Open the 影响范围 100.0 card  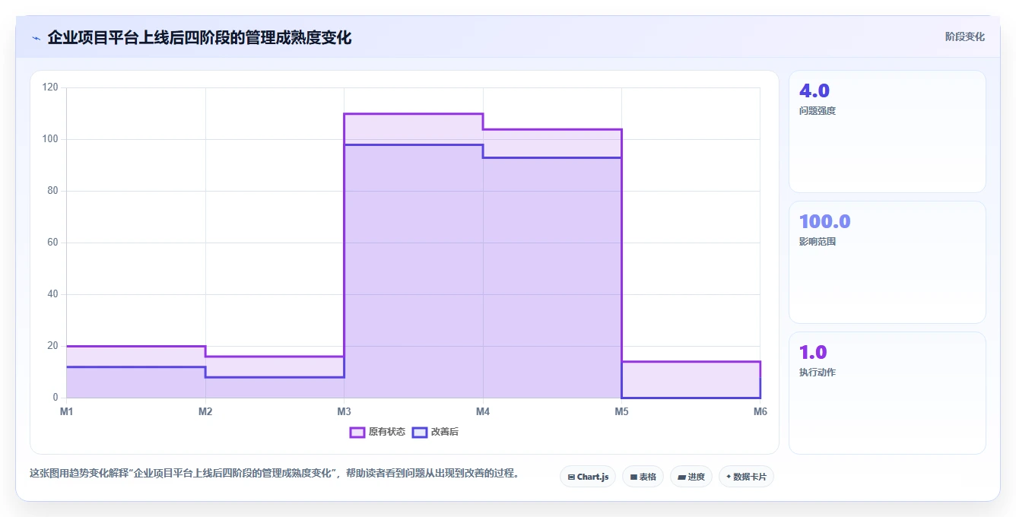(887, 262)
